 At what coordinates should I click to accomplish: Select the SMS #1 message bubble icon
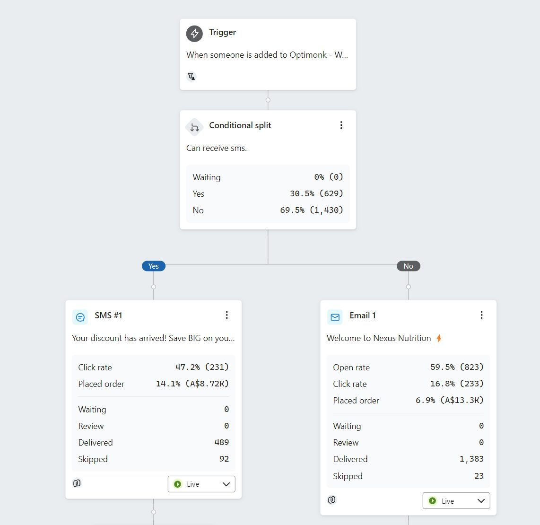[80, 317]
